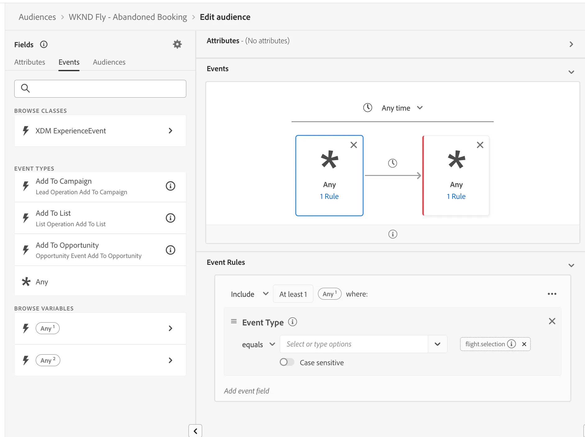Switch to the Events tab
This screenshot has height=437, width=585.
[x=69, y=62]
